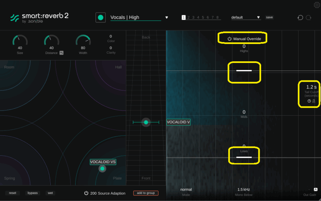This screenshot has height=201, width=321.
Task: Open the Vocals | High profile dropdown arrow
Action: 167,18
